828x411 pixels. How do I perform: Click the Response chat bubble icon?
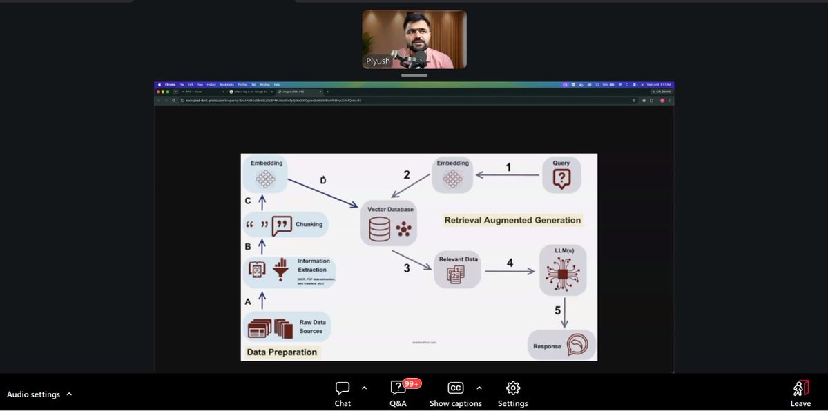[x=577, y=345]
